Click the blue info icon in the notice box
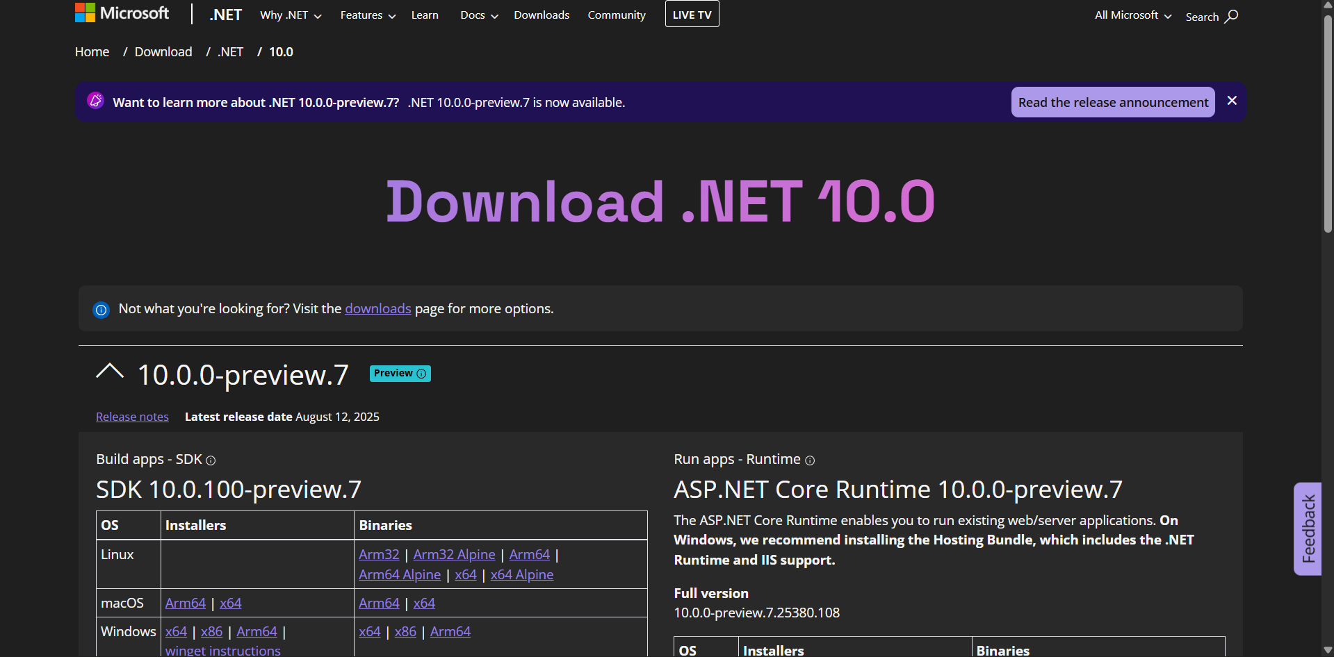Viewport: 1334px width, 657px height. (101, 310)
